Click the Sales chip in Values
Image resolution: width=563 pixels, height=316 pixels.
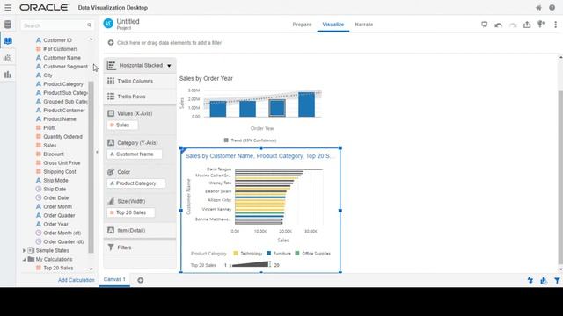tap(122, 125)
